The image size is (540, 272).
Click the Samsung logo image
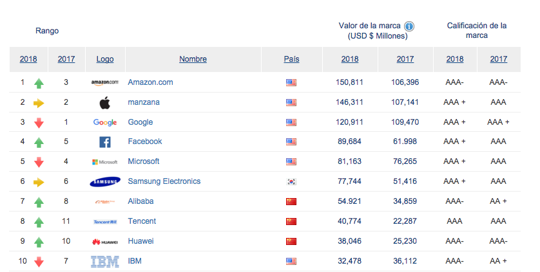point(104,181)
